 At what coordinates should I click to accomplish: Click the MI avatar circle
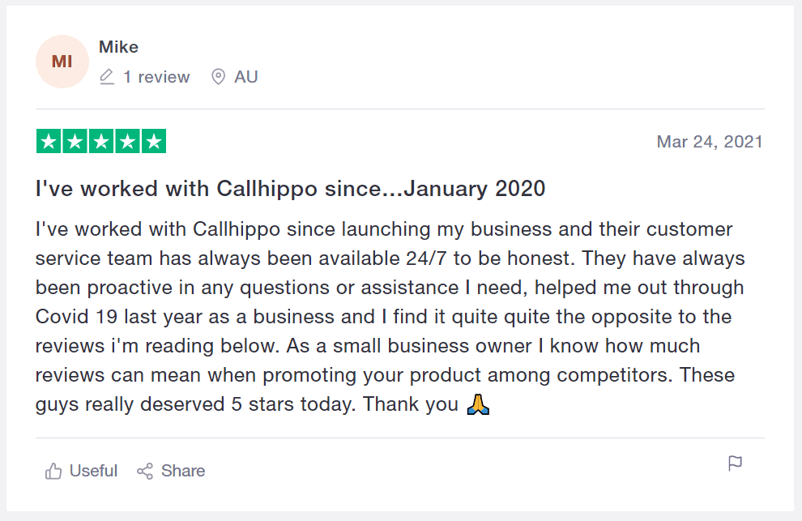tap(62, 62)
